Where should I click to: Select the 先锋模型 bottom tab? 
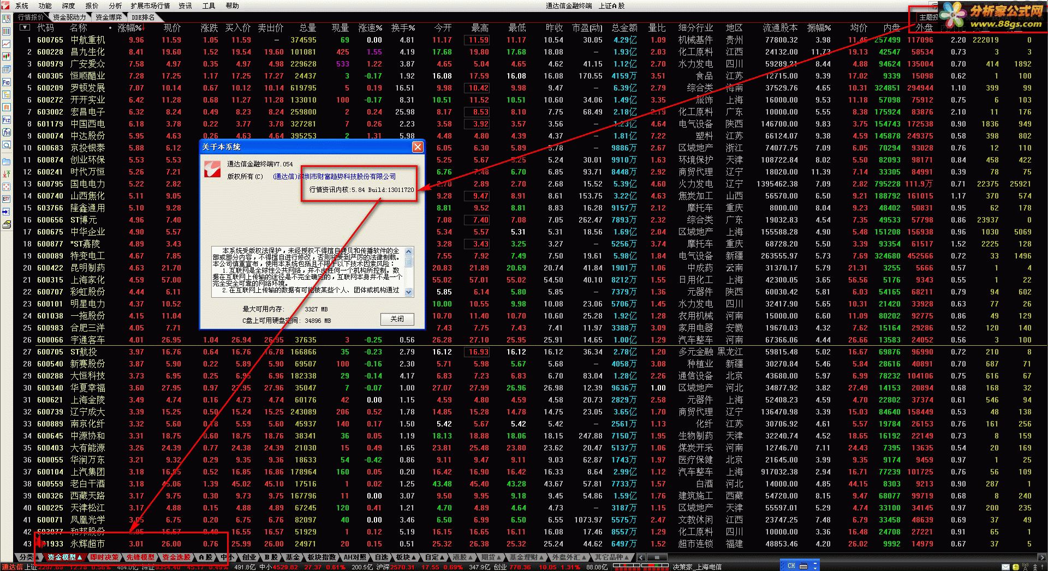pyautogui.click(x=140, y=557)
